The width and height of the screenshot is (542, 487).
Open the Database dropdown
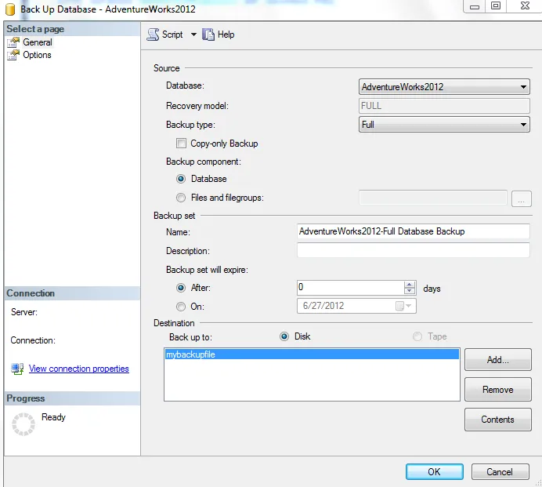tap(444, 87)
